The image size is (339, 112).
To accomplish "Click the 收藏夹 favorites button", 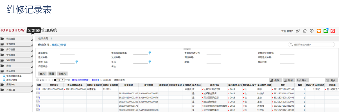I will pos(62,74).
